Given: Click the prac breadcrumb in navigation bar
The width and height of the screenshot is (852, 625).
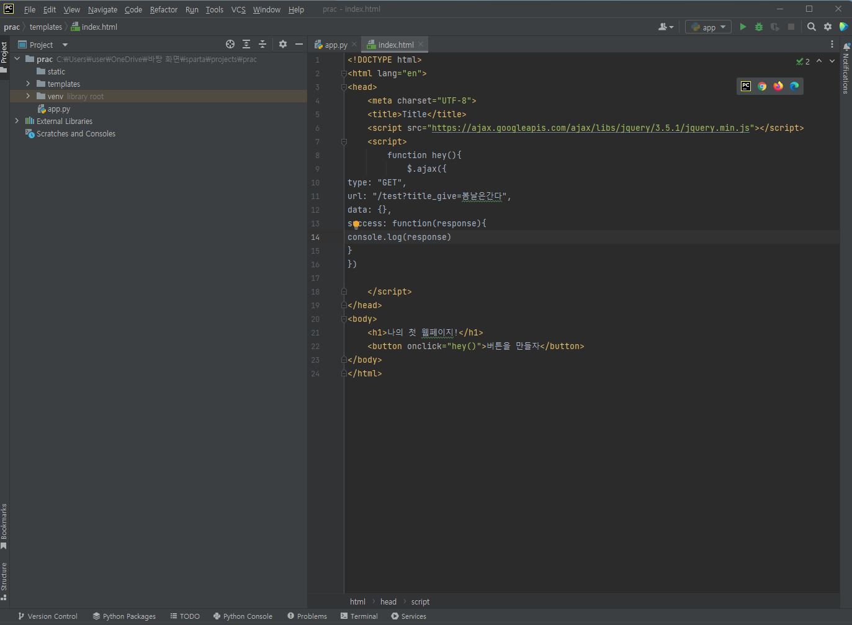Looking at the screenshot, I should (12, 27).
